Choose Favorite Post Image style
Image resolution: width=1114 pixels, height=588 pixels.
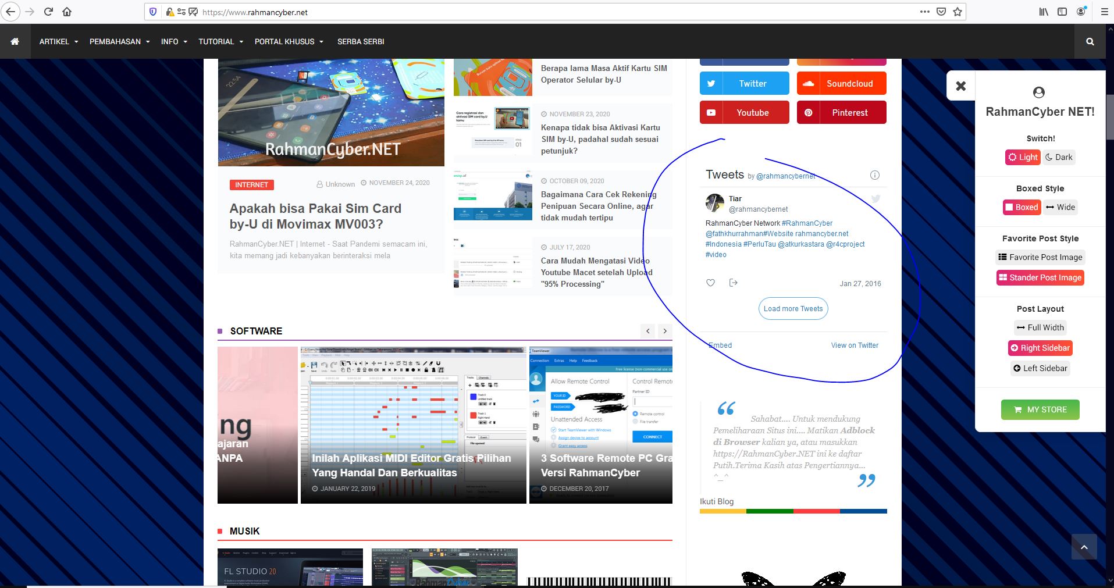[x=1040, y=257]
